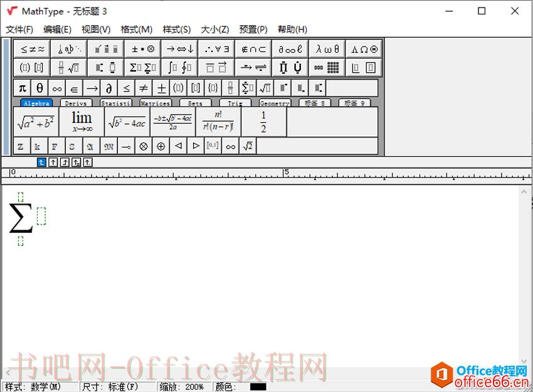Screen dimensions: 533x392
Task: Select the center tab stop
Action: (x=53, y=162)
